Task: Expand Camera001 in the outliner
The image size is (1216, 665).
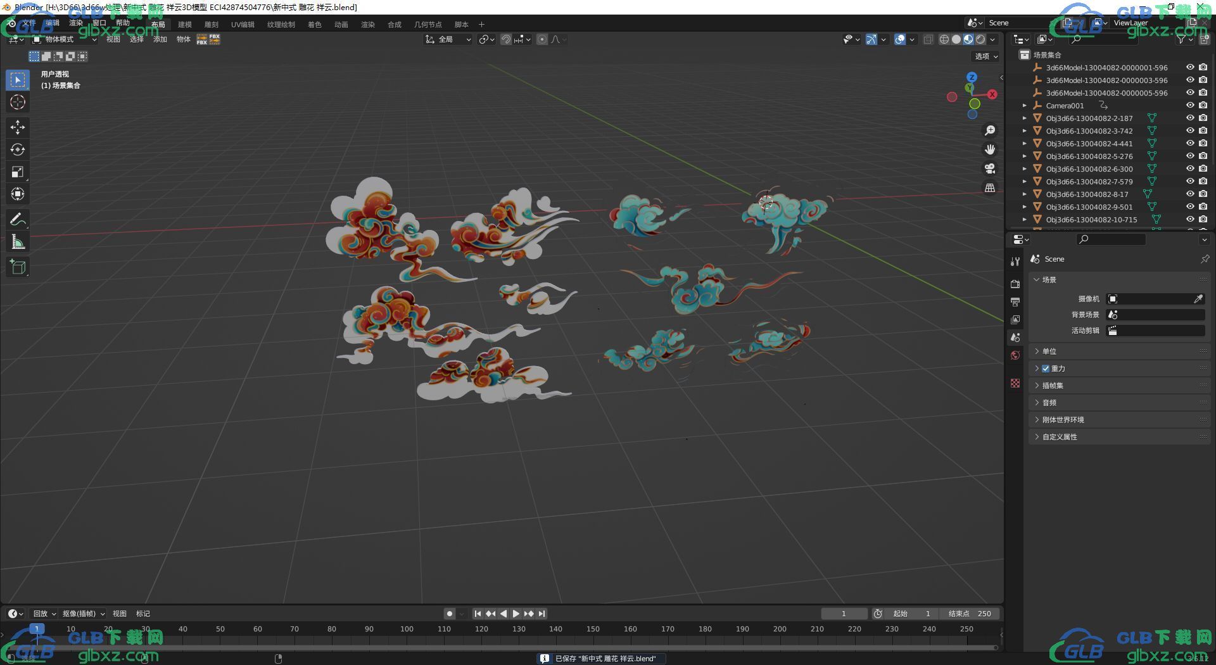Action: [x=1025, y=106]
